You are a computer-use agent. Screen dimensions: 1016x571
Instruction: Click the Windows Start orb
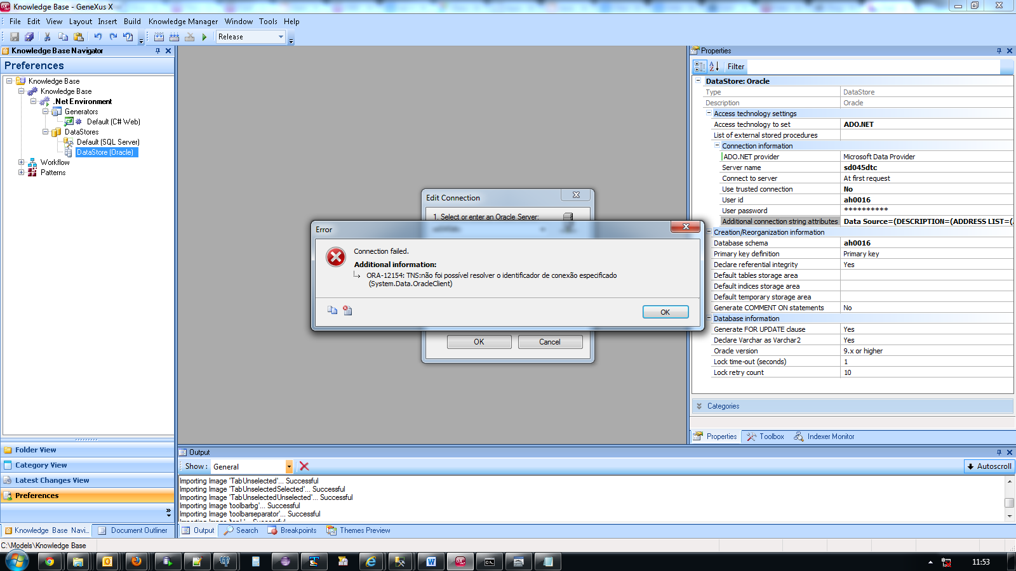17,561
